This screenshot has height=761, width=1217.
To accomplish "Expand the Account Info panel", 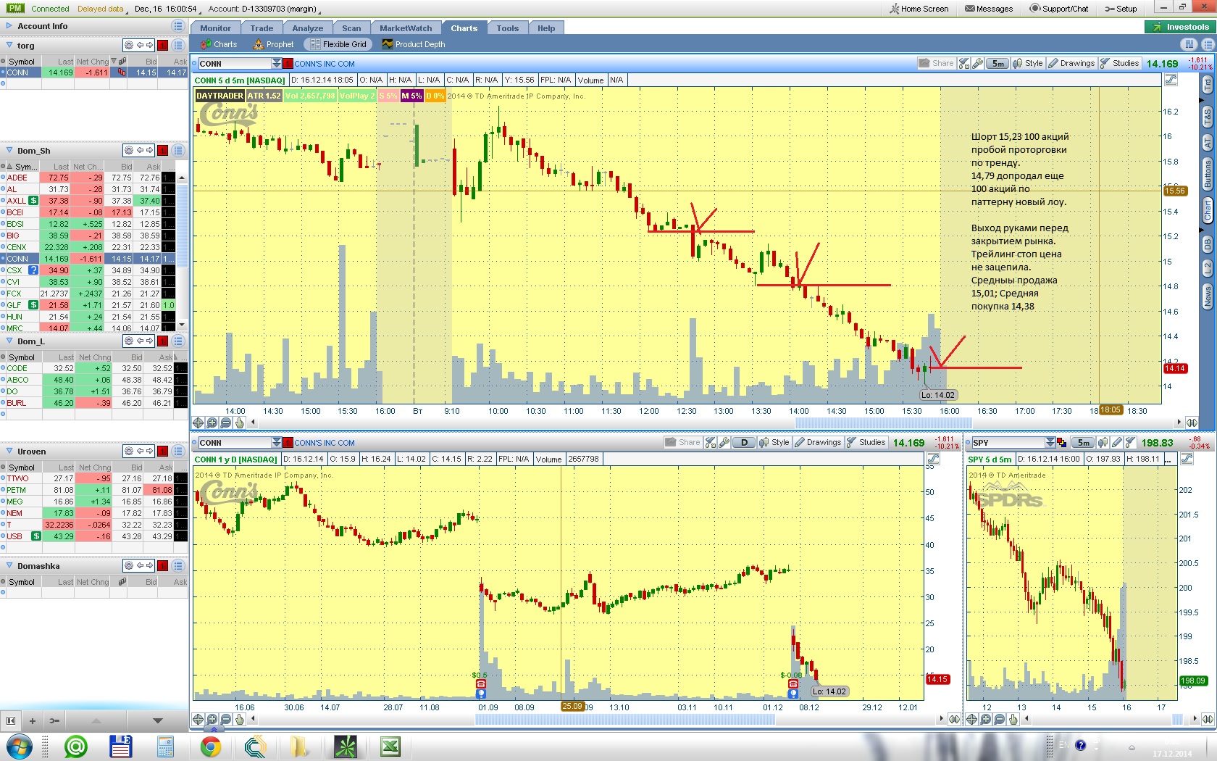I will click(x=9, y=26).
